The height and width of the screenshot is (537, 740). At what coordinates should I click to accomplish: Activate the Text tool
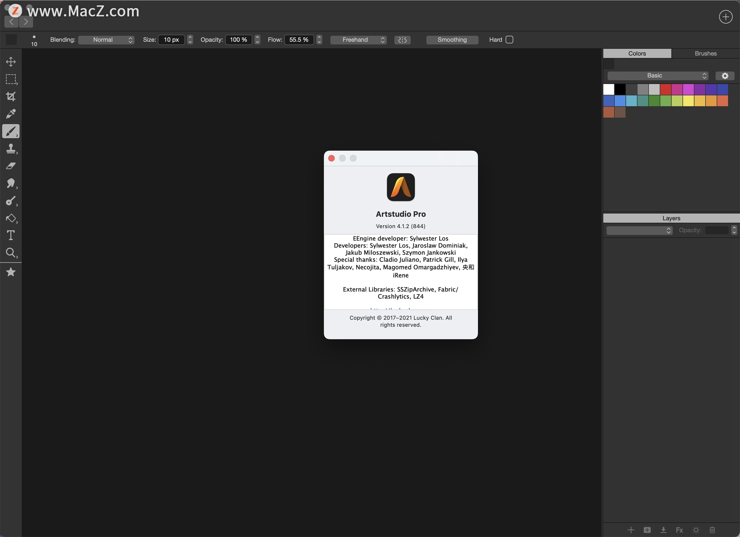click(11, 235)
